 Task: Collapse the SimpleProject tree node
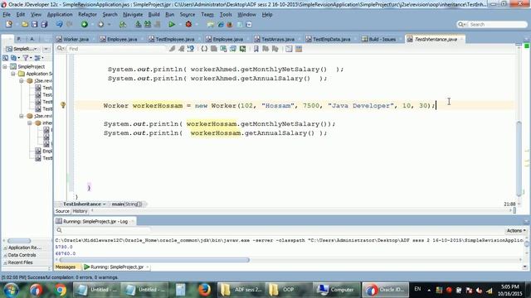tap(5, 66)
